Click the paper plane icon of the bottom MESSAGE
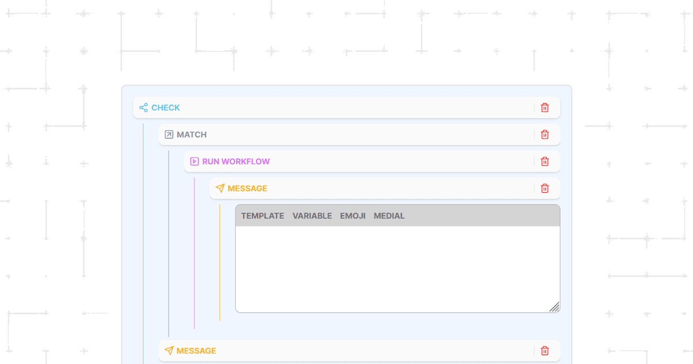The image size is (693, 364). click(169, 351)
